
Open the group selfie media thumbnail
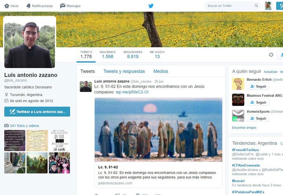point(59,163)
